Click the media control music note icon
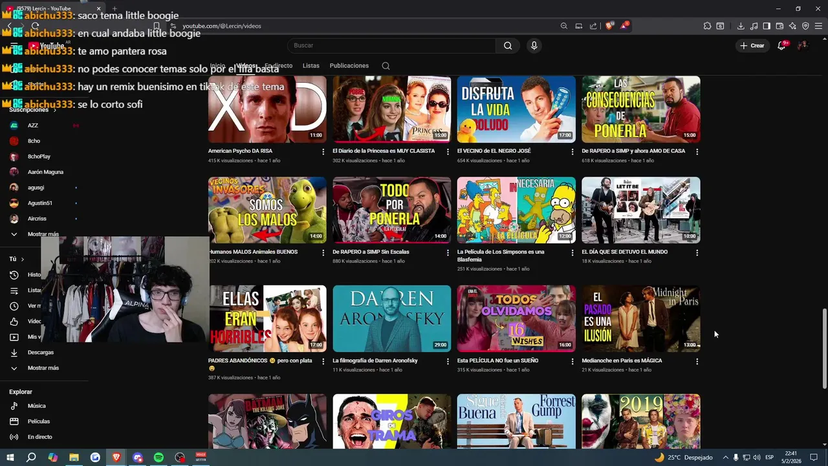 (x=754, y=26)
